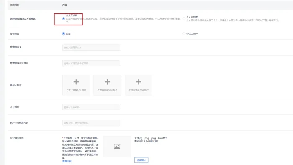Image resolution: width=293 pixels, height=165 pixels.
Task: Click the 身份证照片 row label
Action: (x=16, y=85)
